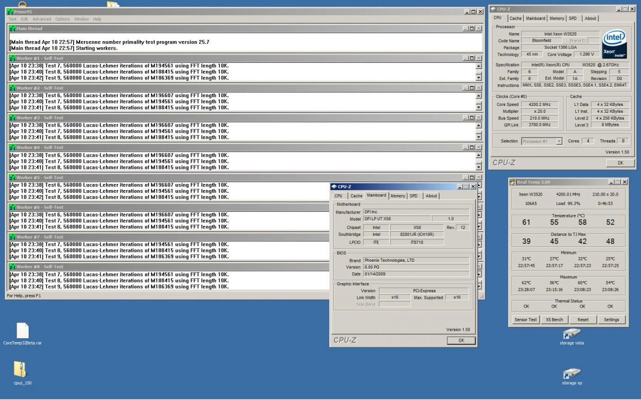Screen dimensions: 641x400
Task: Open the CoreTemp32Beta.rar desktop file
Action: pyautogui.click(x=22, y=331)
